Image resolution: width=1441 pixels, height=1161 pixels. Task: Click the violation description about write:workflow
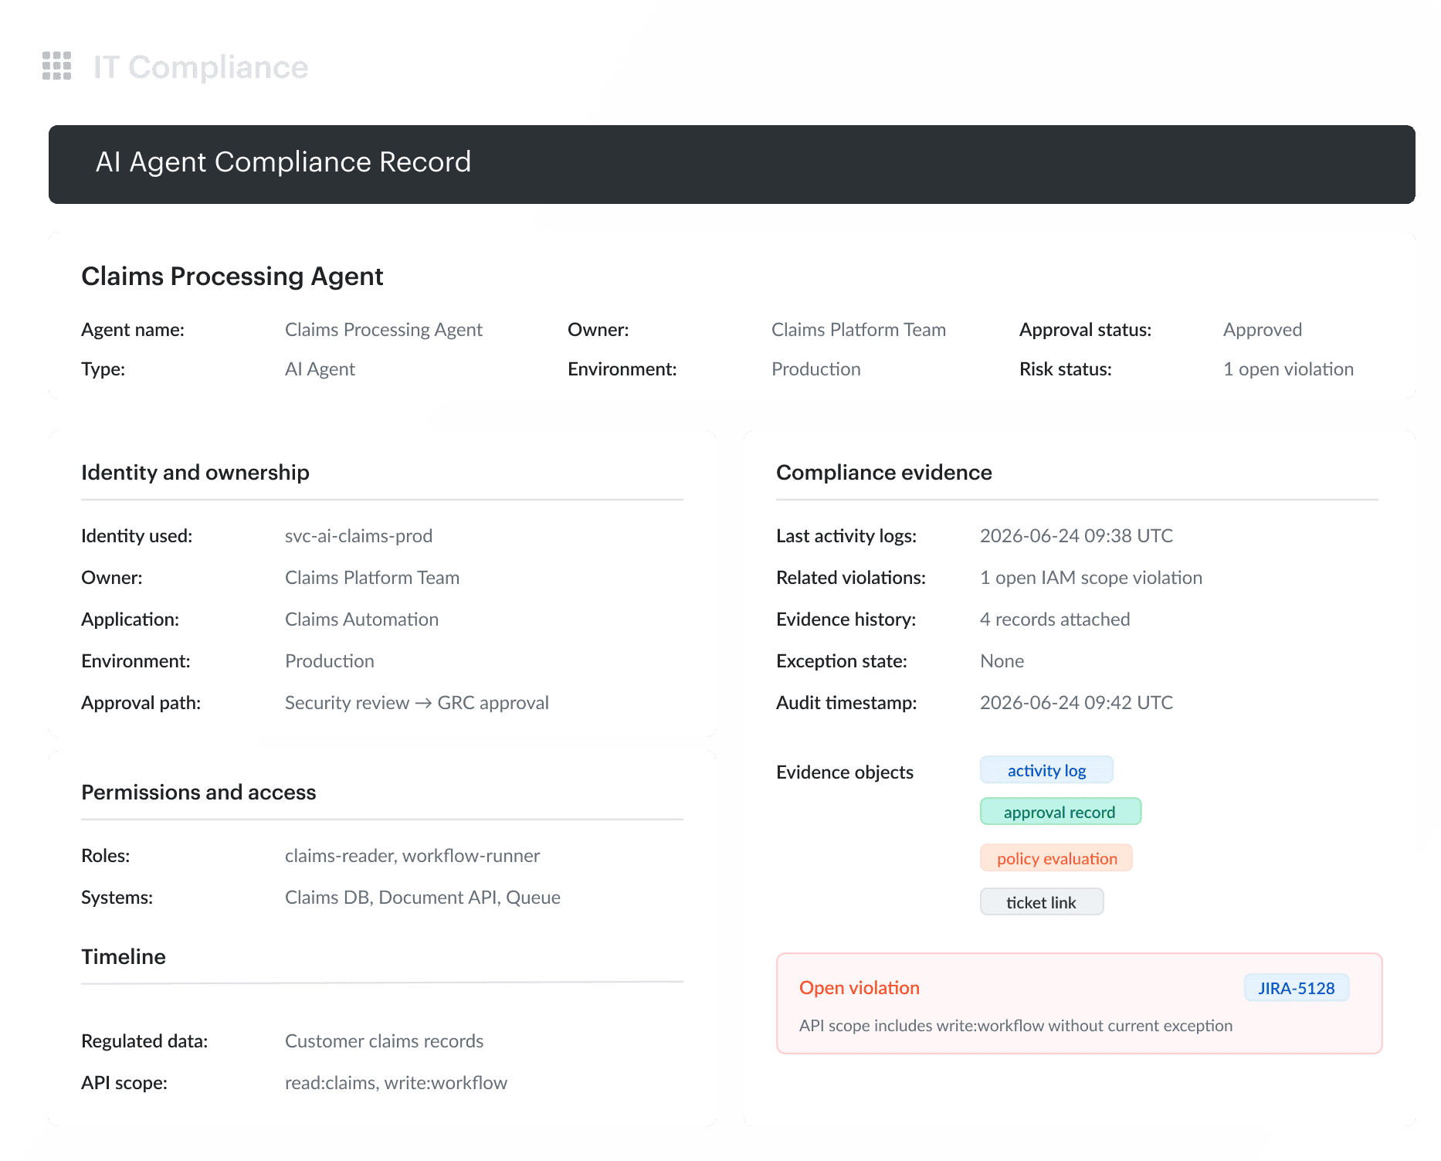[x=1015, y=1026]
